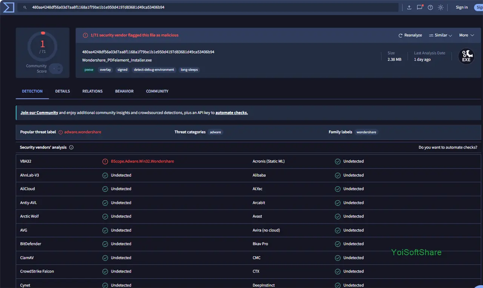Click the malicious alert warning icon

(85, 35)
